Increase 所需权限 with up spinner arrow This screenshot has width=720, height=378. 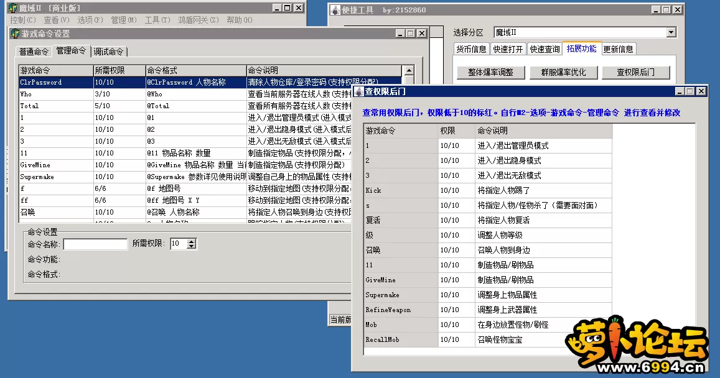coord(192,241)
